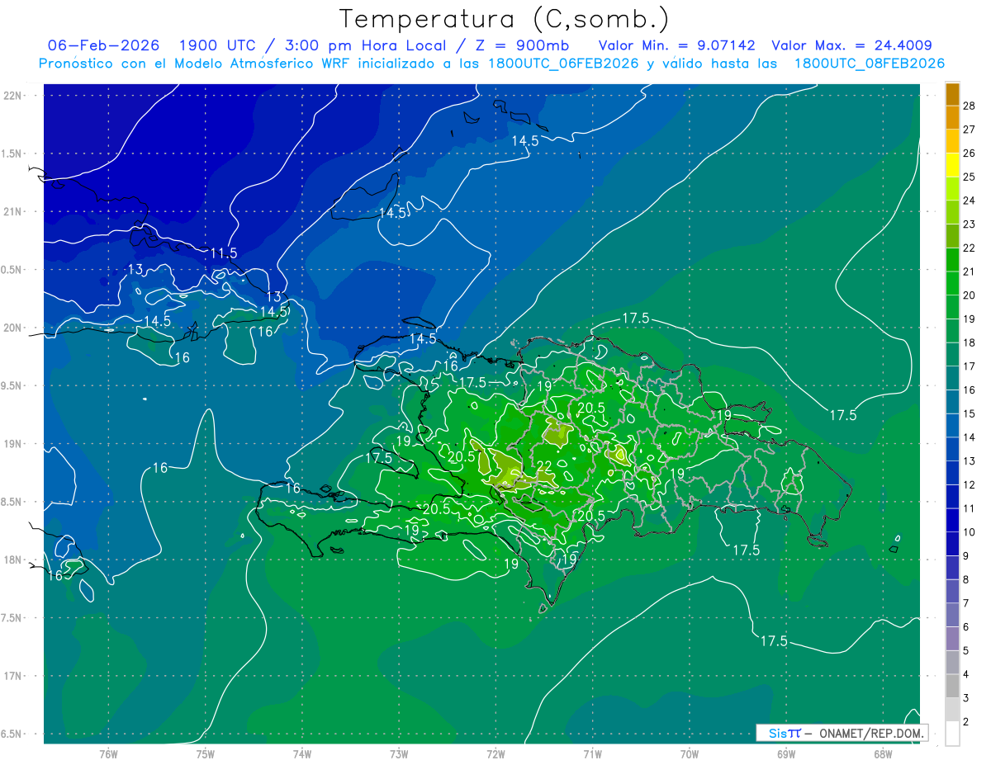This screenshot has width=991, height=765.
Task: Click the '1900 UTC' time label
Action: point(218,45)
